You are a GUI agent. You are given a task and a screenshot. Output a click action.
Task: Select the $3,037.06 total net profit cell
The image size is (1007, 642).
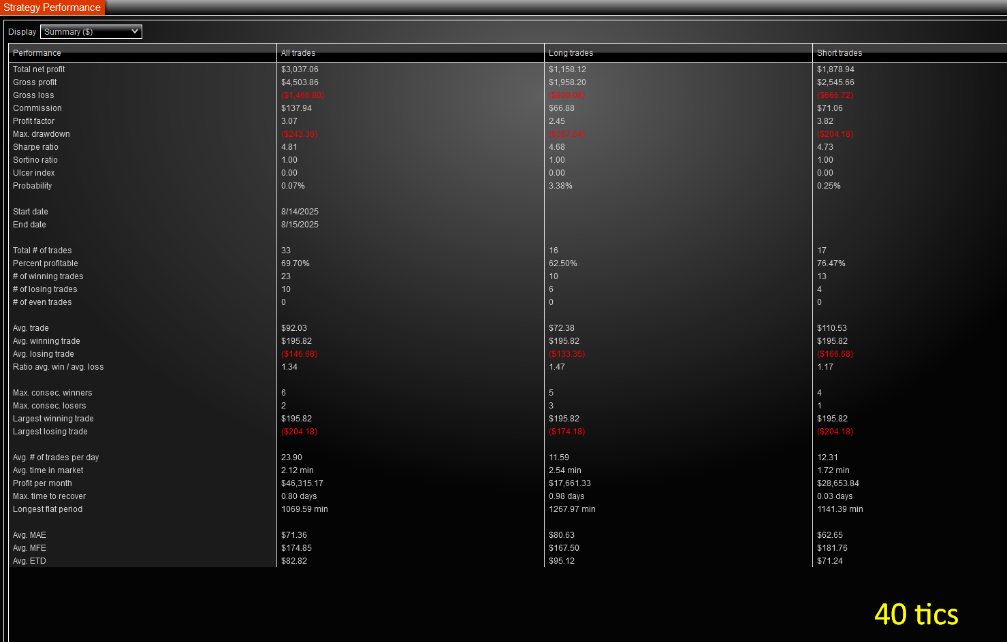click(x=300, y=69)
